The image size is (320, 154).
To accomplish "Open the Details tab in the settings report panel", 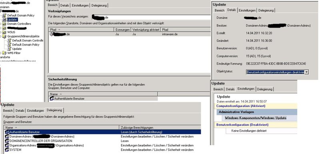I will click(x=230, y=89).
